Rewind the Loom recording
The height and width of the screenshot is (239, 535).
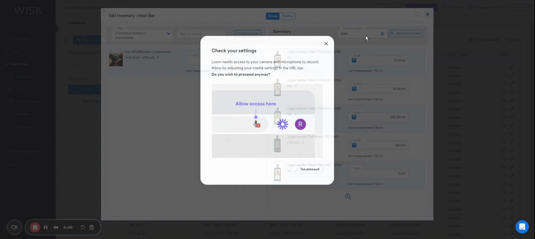point(56,227)
